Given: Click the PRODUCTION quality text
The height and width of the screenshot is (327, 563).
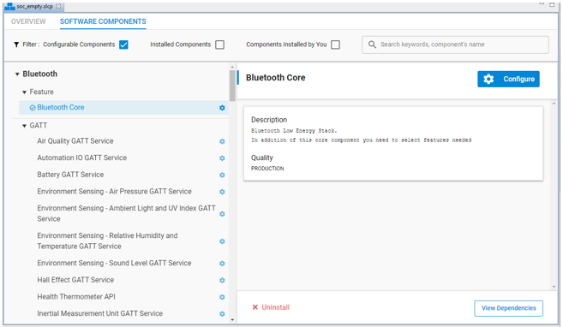Looking at the screenshot, I should click(267, 169).
